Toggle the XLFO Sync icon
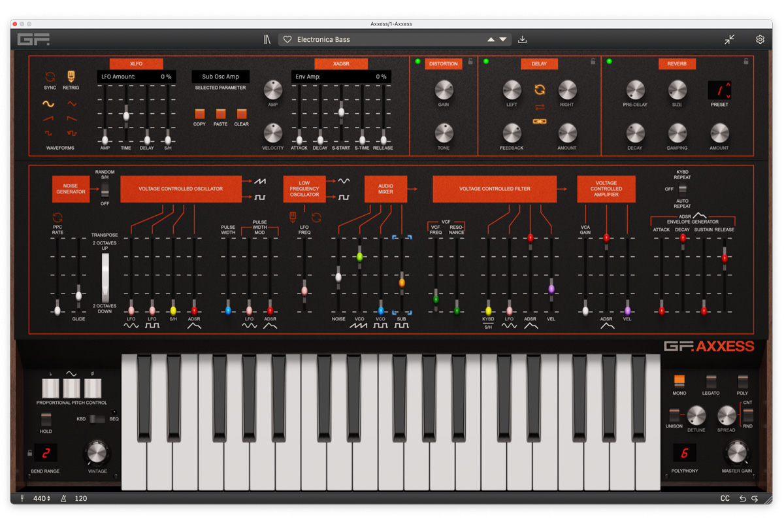The height and width of the screenshot is (523, 784). pyautogui.click(x=50, y=76)
